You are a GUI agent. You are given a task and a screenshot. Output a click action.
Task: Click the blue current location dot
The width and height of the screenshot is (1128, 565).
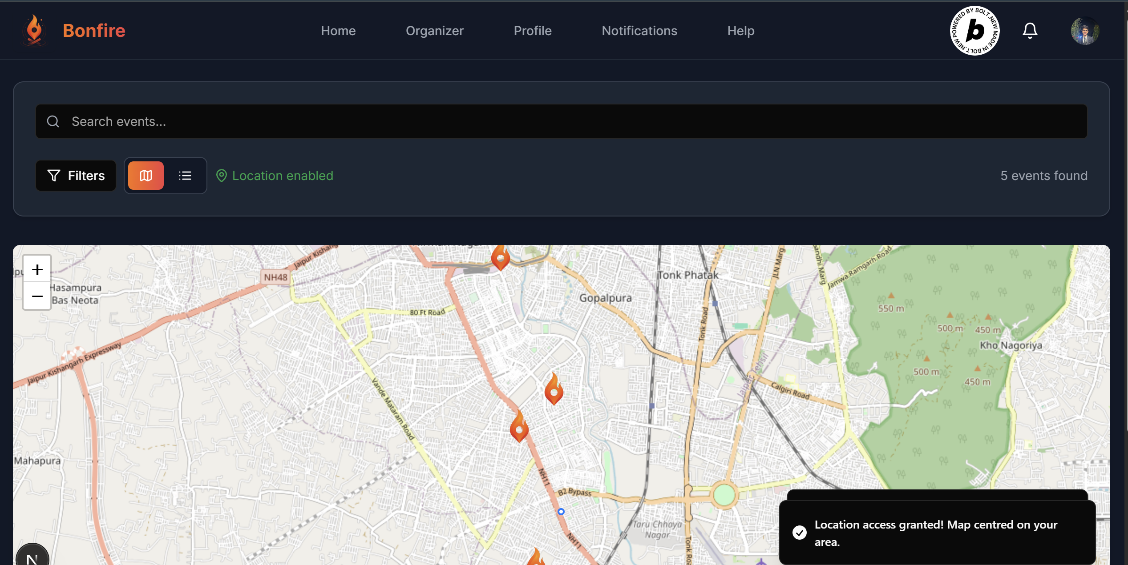click(561, 512)
